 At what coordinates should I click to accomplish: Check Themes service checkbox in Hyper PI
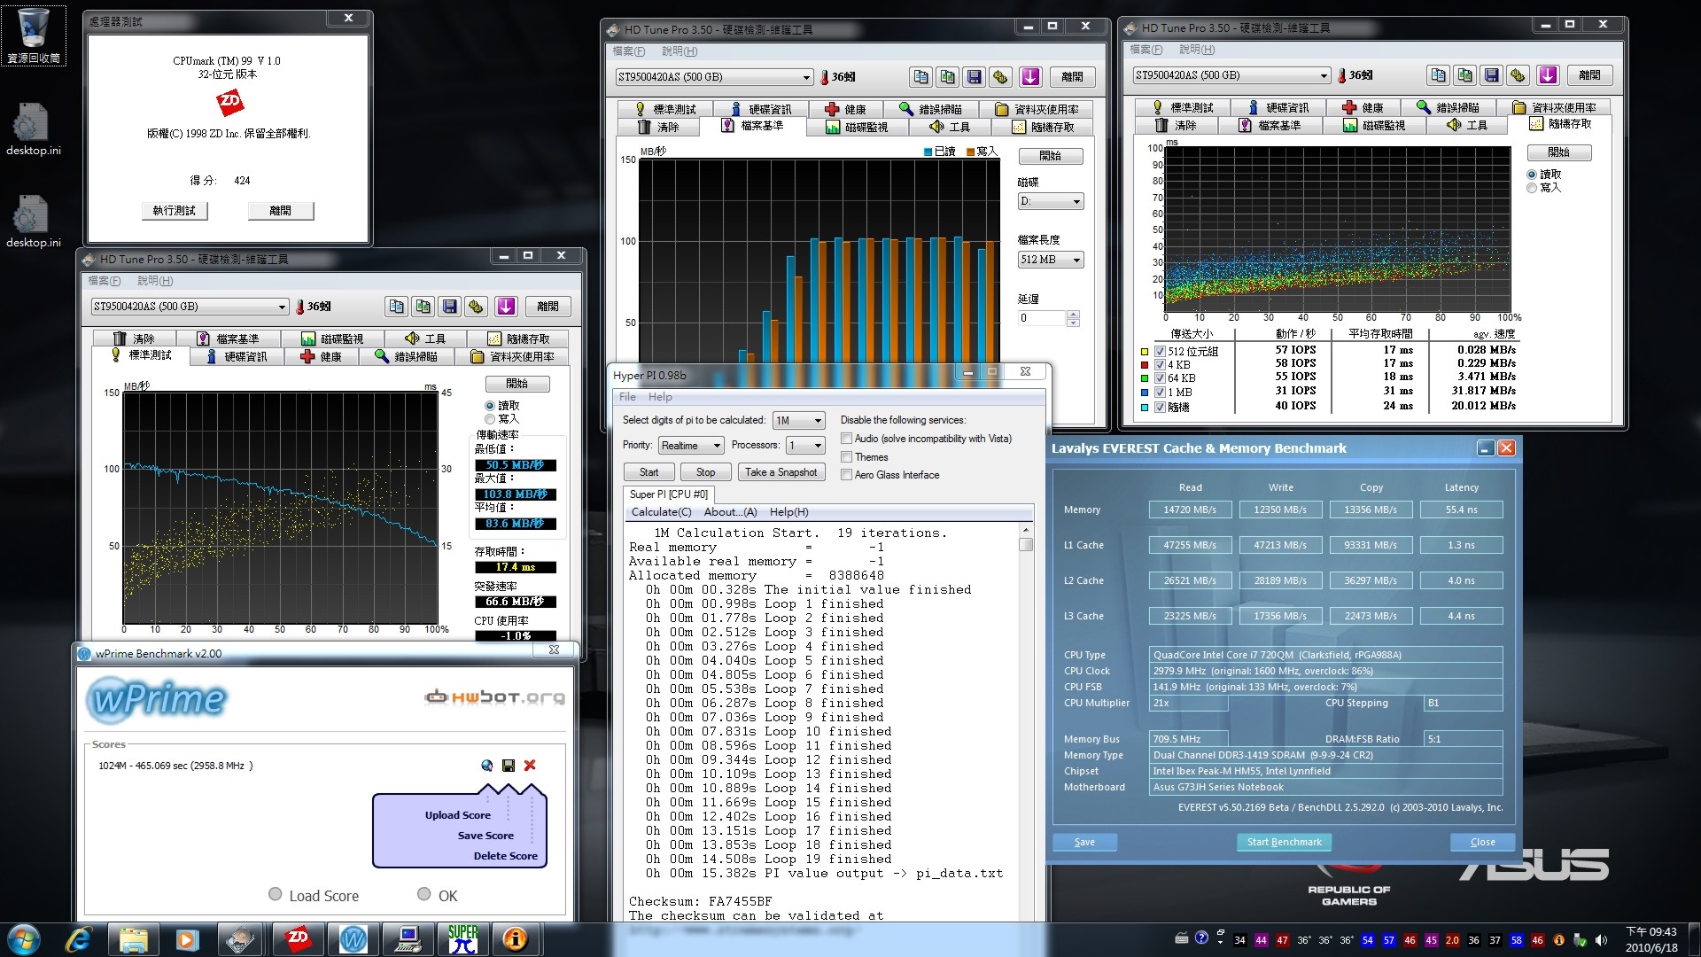(x=847, y=457)
